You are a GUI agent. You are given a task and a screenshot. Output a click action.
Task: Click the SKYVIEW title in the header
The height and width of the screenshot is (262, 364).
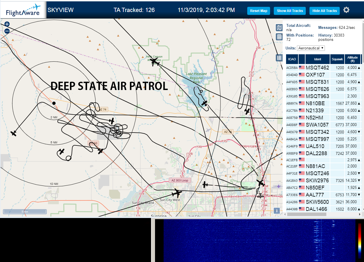pos(61,10)
